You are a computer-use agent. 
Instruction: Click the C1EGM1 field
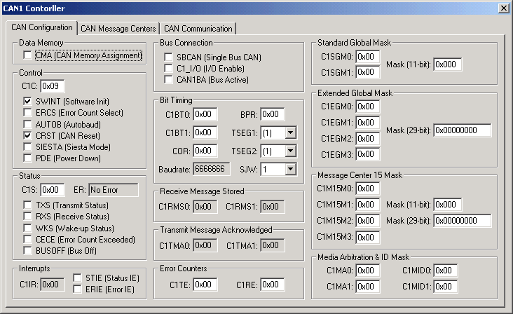tap(368, 123)
